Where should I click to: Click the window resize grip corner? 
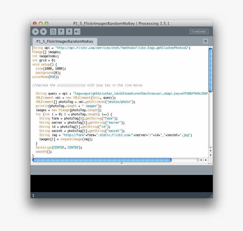pos(211,196)
